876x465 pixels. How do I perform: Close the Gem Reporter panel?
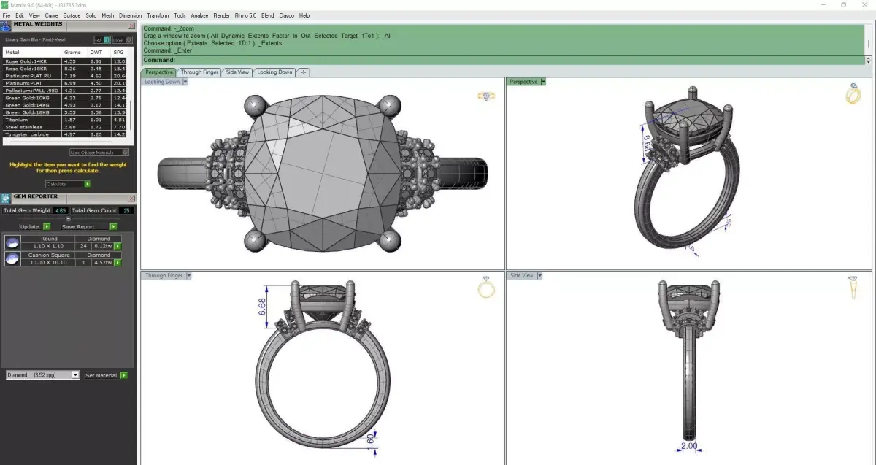(x=131, y=197)
